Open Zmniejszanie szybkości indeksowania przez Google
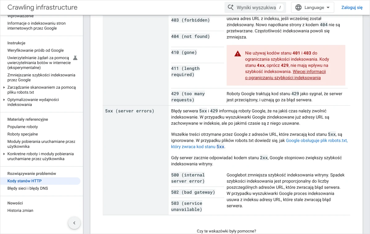This screenshot has width=370, height=234. coord(41,78)
